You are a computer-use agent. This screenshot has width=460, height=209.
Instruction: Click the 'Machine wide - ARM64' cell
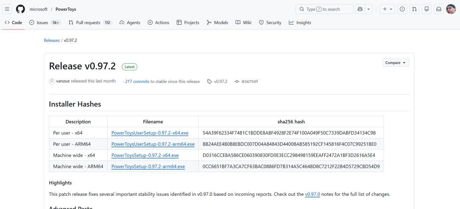pos(78,166)
